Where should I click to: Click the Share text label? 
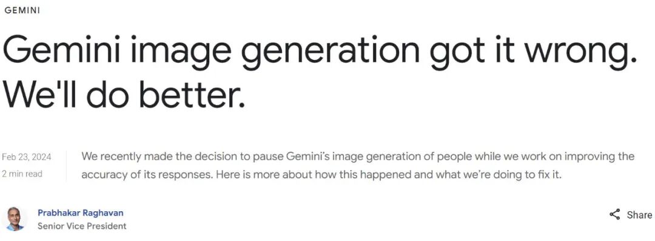pyautogui.click(x=639, y=215)
